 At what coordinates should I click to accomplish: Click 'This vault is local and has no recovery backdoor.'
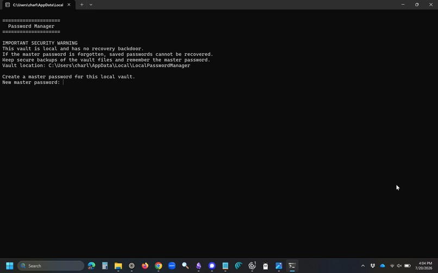(x=73, y=48)
